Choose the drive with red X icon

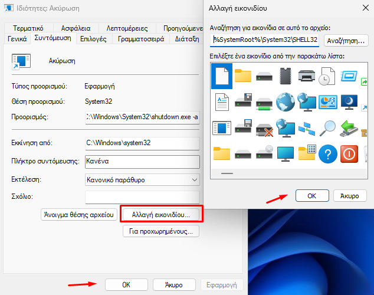point(264,130)
